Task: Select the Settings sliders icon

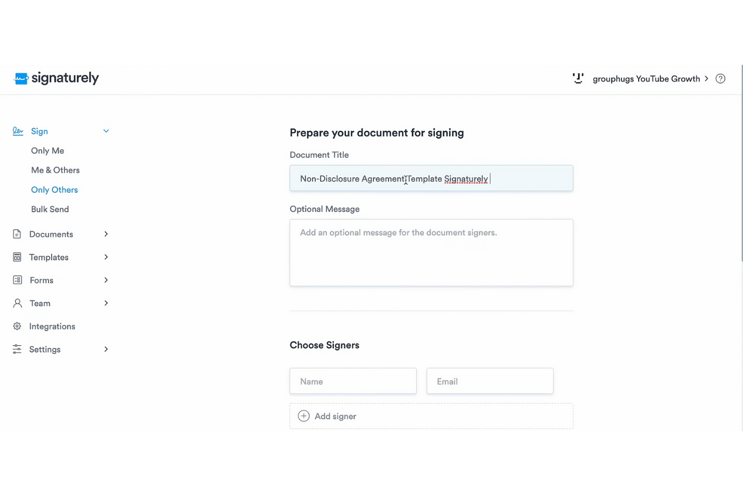Action: click(17, 349)
